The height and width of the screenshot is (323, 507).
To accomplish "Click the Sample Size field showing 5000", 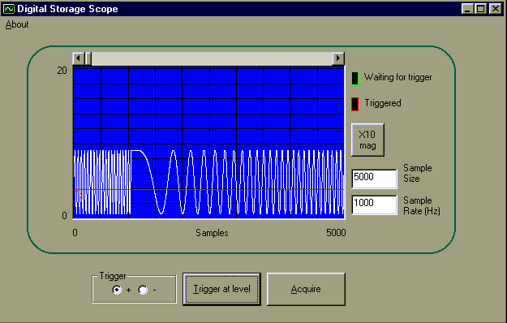I will click(x=374, y=179).
